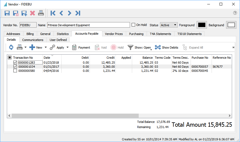The height and width of the screenshot is (142, 240).
Task: Open the Apply dropdown arrow
Action: click(x=67, y=48)
